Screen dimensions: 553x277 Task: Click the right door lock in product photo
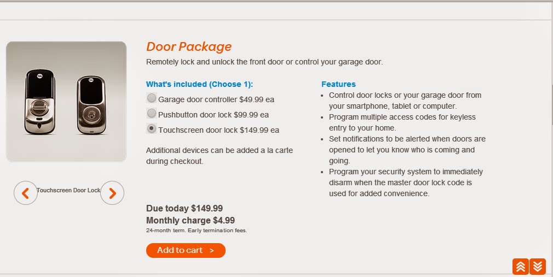tap(90, 104)
